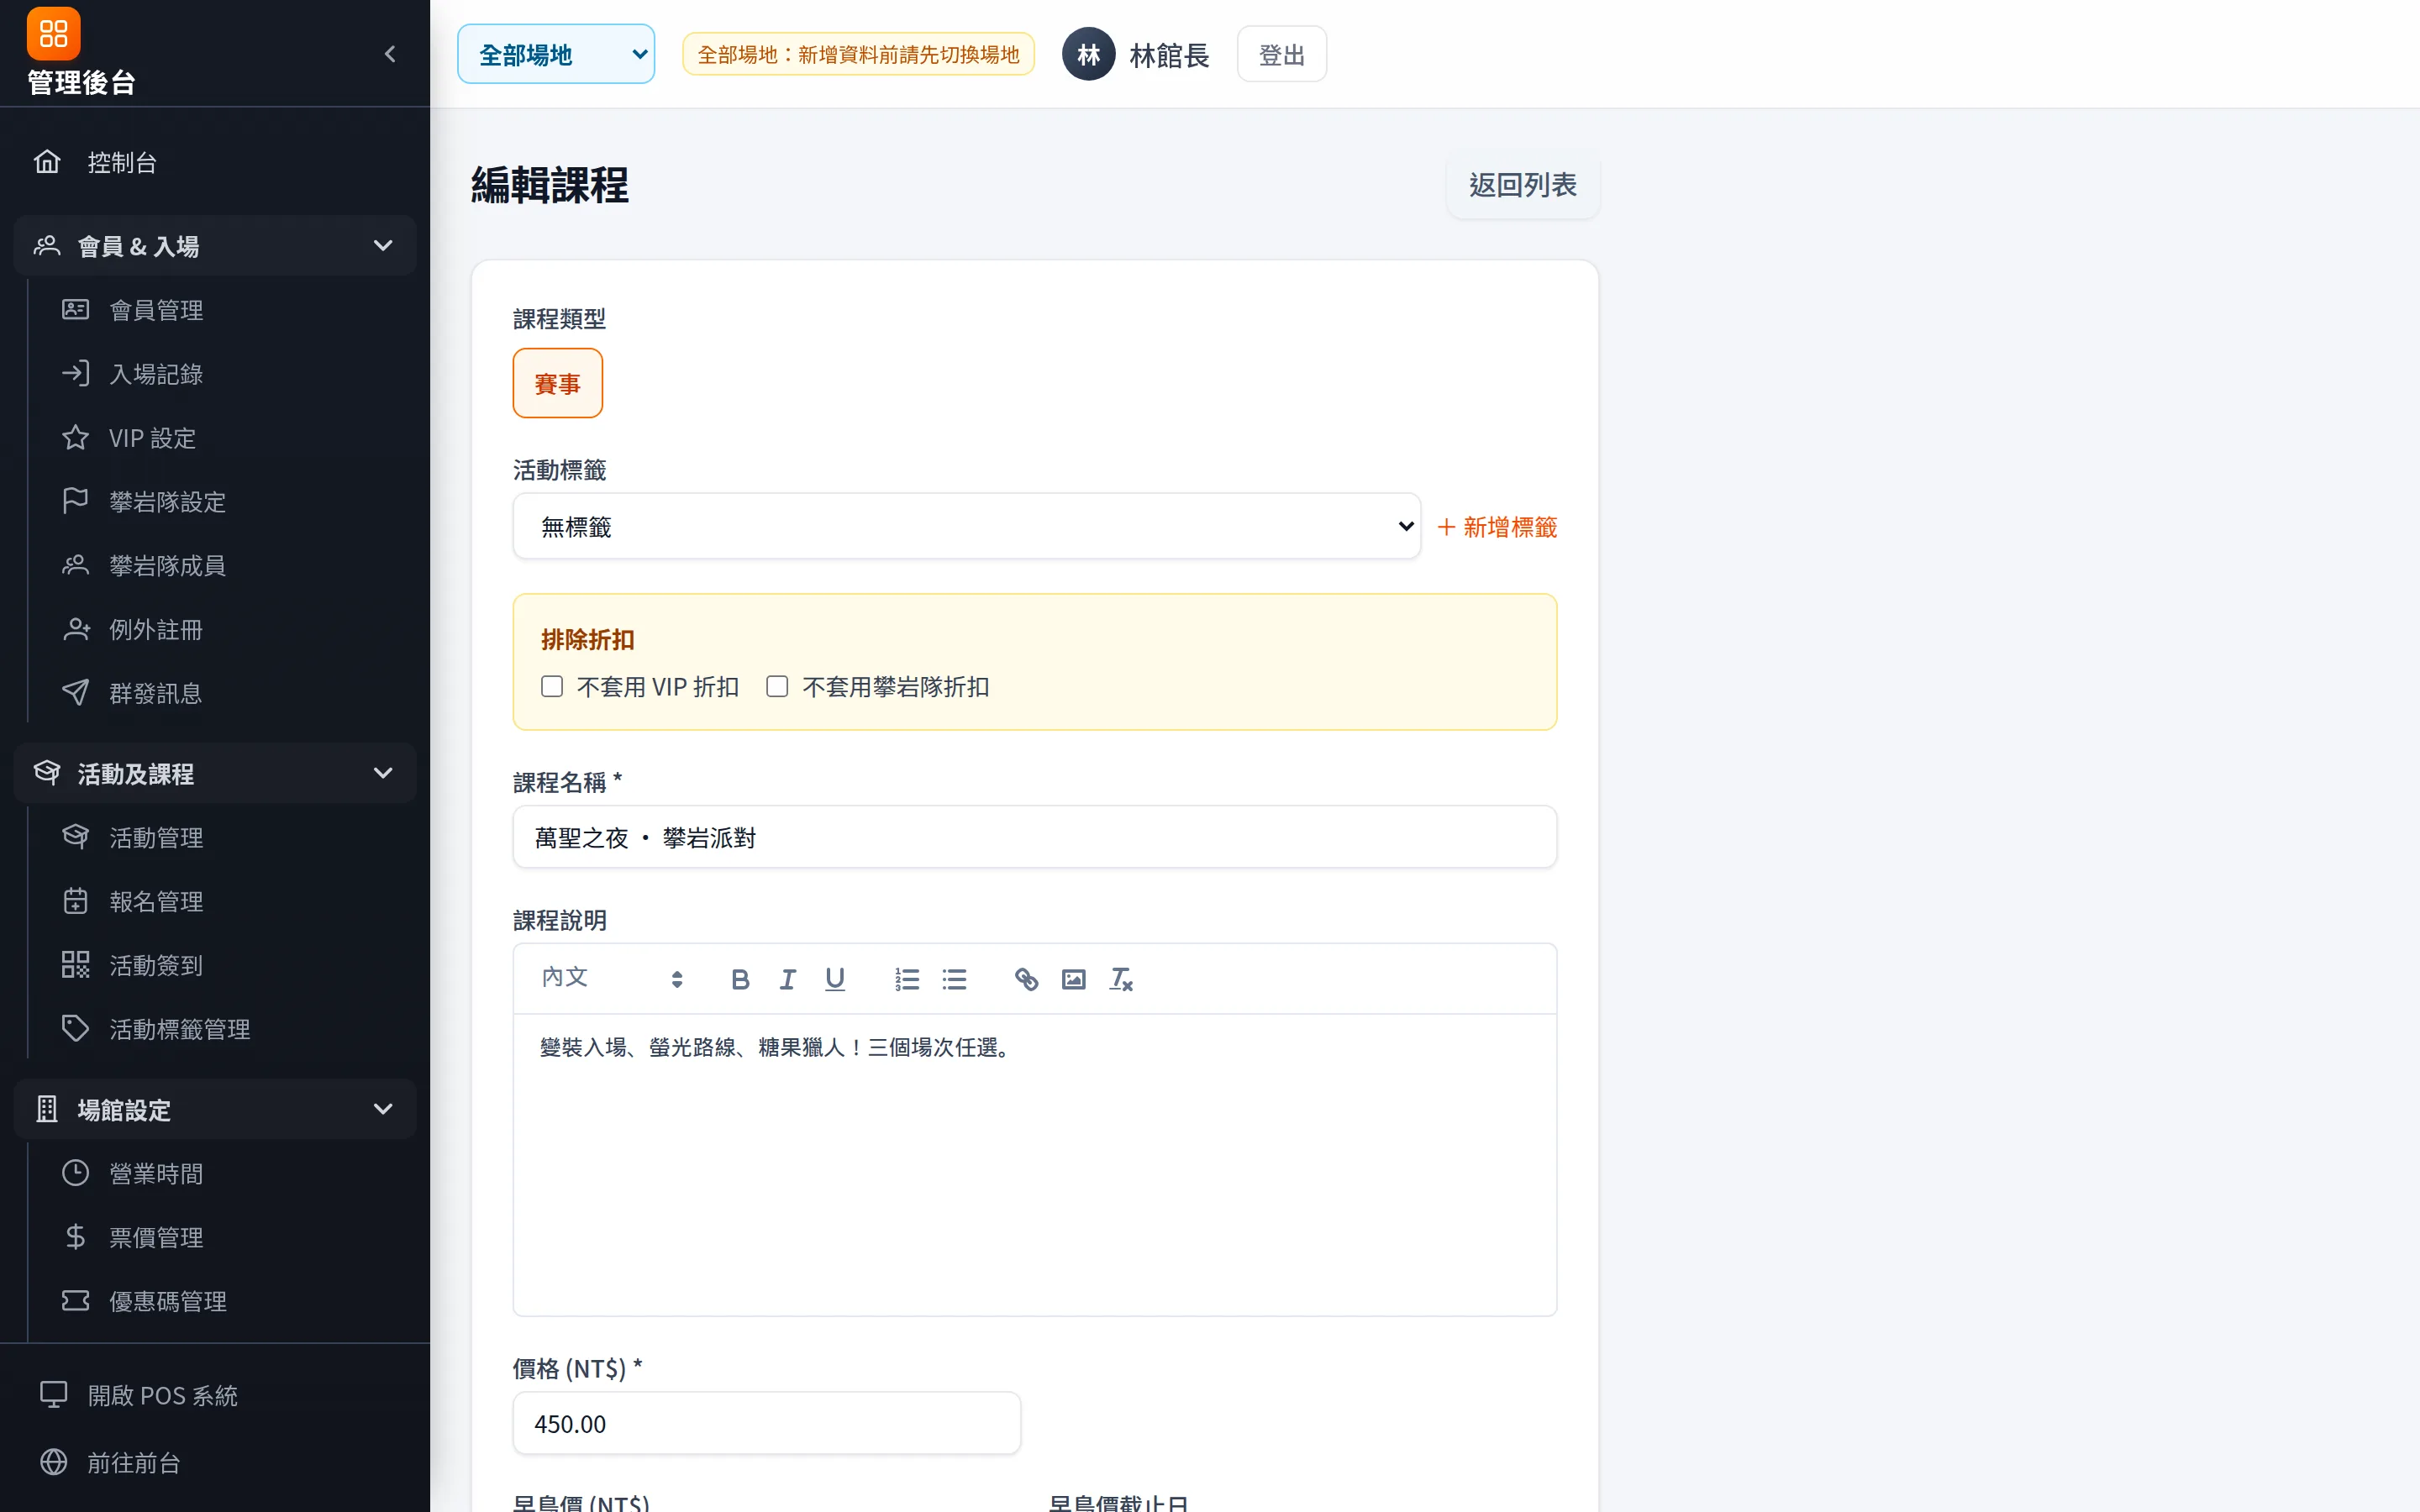Click the insert image icon
The width and height of the screenshot is (2420, 1512).
tap(1073, 979)
